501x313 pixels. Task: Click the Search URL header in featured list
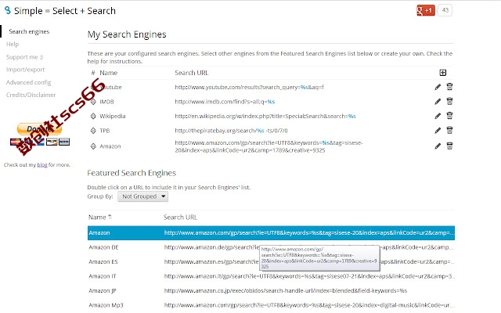180,218
